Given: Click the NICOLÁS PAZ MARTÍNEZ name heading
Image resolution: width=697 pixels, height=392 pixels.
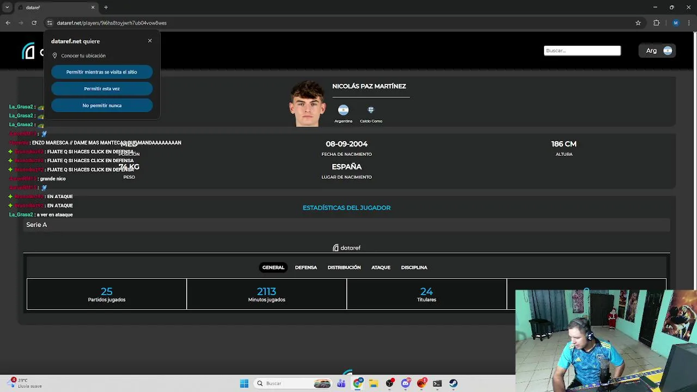Looking at the screenshot, I should [x=369, y=86].
